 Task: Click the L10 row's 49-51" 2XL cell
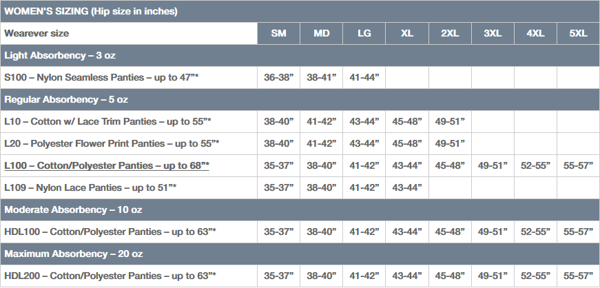[x=450, y=121]
